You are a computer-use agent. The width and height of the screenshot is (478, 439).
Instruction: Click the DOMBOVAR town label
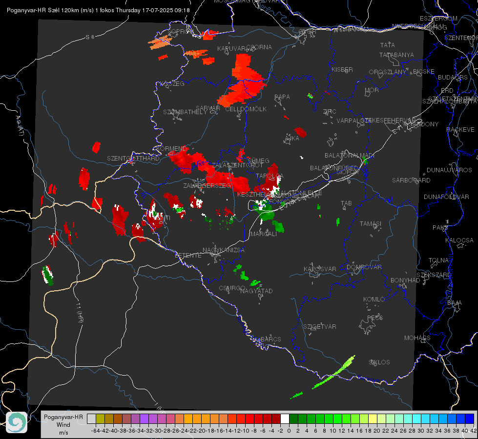(x=364, y=267)
